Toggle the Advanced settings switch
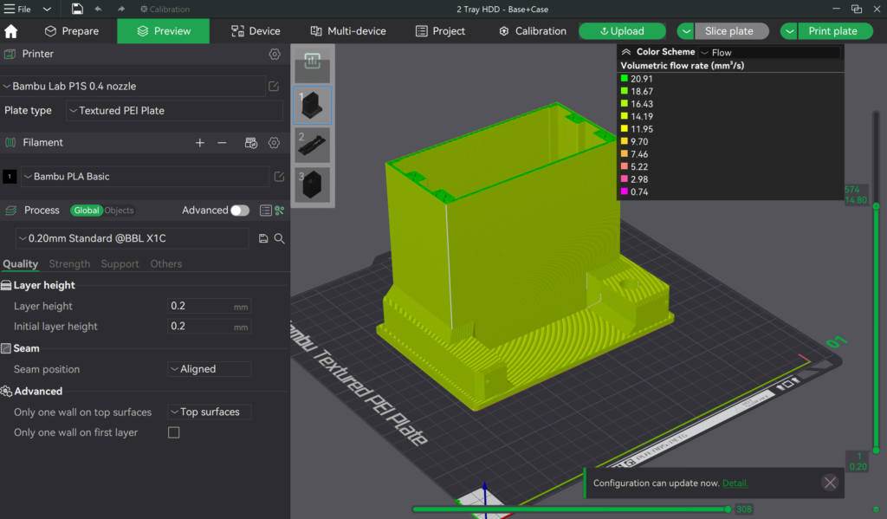The height and width of the screenshot is (519, 887). [239, 211]
